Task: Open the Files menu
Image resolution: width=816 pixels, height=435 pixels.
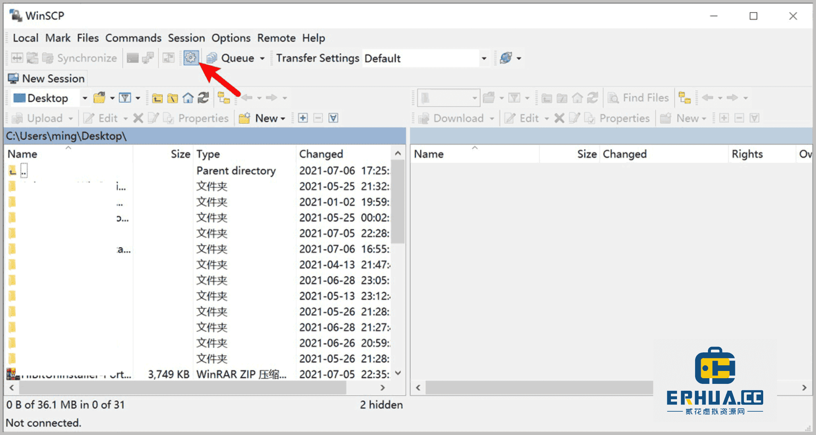Action: [x=88, y=38]
